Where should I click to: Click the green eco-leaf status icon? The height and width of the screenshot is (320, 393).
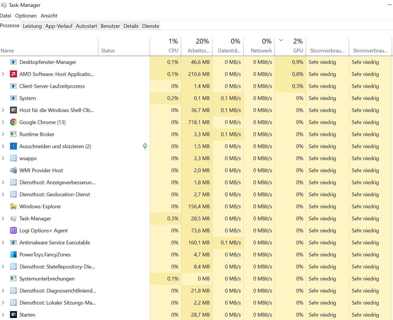coord(145,146)
